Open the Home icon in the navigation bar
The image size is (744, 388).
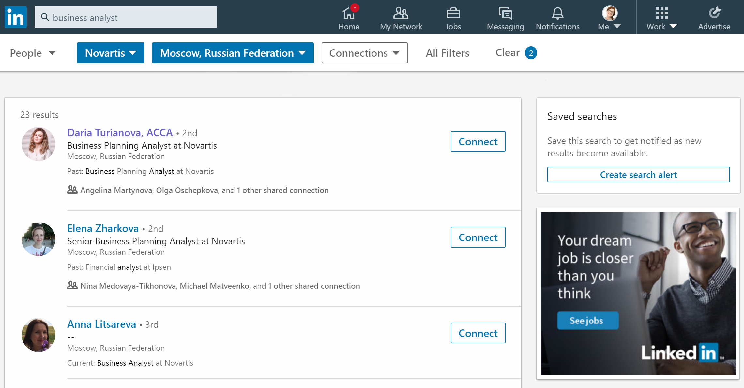tap(349, 13)
